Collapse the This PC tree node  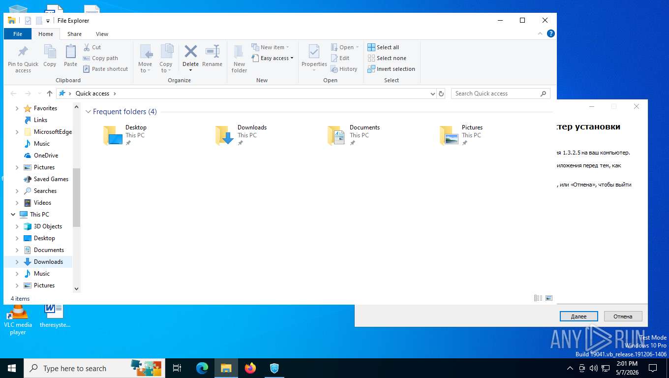(x=13, y=215)
